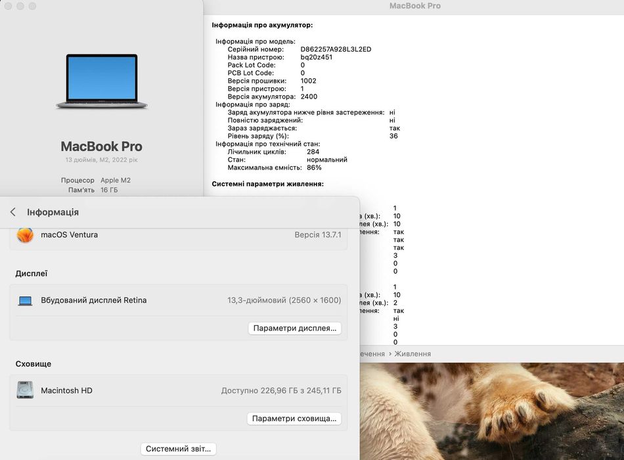The height and width of the screenshot is (460, 624).
Task: Click the 13,3-дюймовий (2560 × 1600) resolution text
Action: point(284,300)
